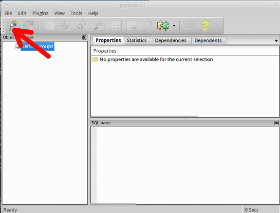Click the puzzle-piece Plugins icon
Image resolution: width=280 pixels, height=213 pixels.
click(x=163, y=25)
